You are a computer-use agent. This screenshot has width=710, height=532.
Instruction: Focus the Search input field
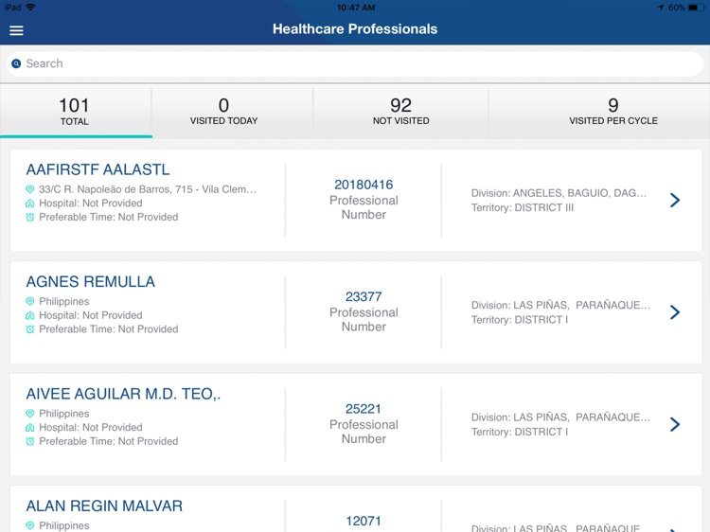[x=355, y=63]
